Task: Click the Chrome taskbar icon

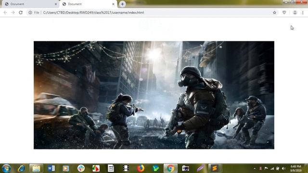Action: coord(170,168)
